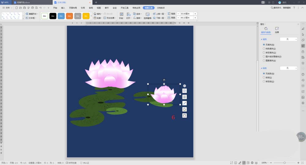The image size is (306, 165).
Task: Click the pen edit icon beside selected lotus
Action: click(x=185, y=103)
